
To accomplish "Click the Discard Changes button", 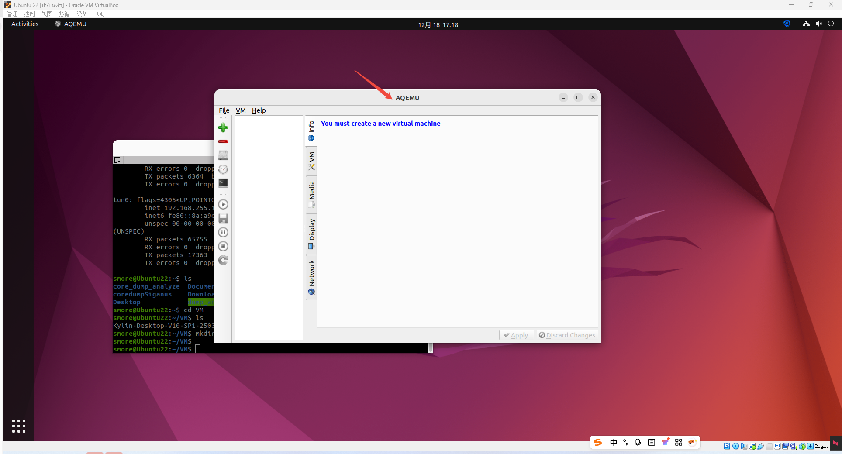I will [567, 335].
